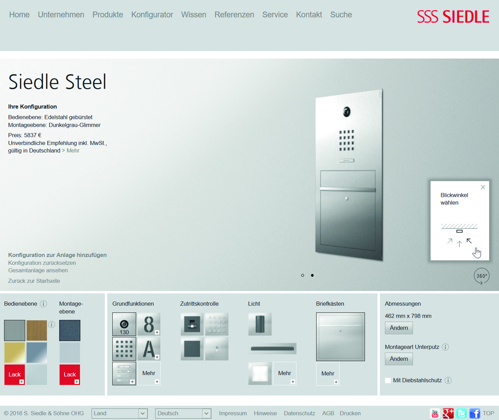499x420 pixels.
Task: Open the Kontakt menu
Action: point(309,15)
